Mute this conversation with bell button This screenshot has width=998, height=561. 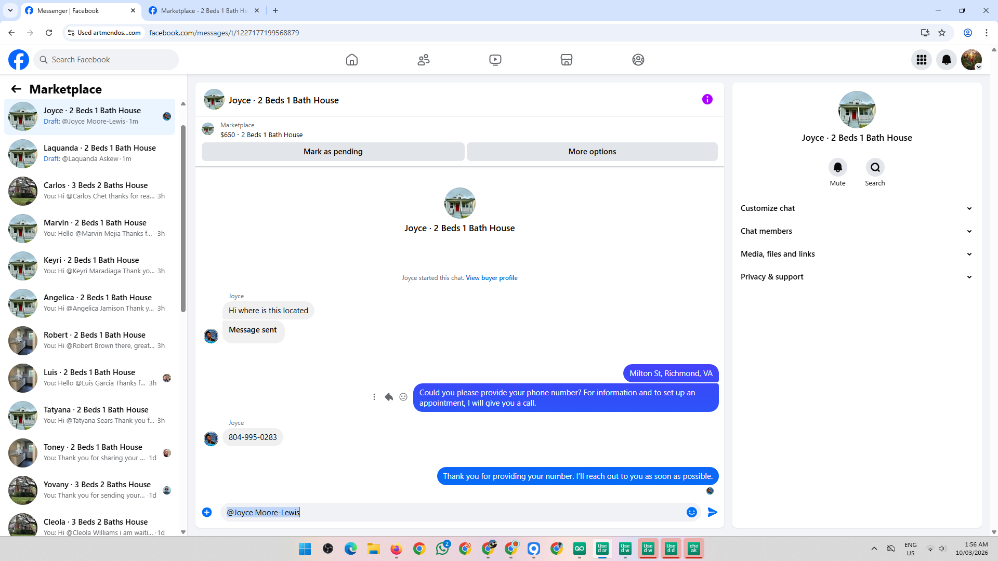pos(837,167)
